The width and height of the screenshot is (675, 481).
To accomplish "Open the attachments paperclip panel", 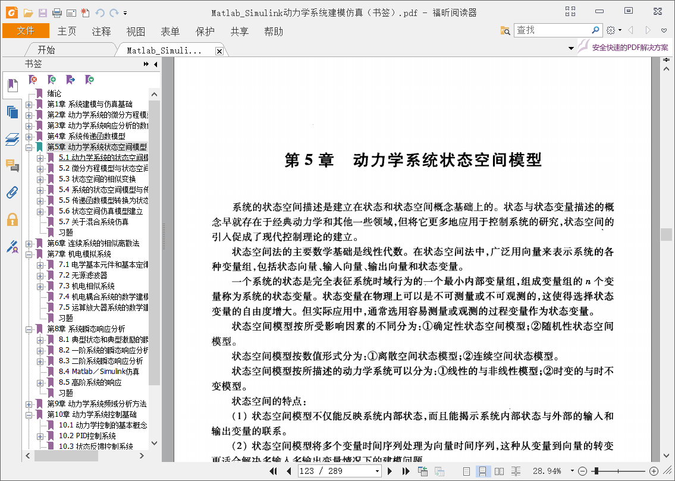I will 12,192.
